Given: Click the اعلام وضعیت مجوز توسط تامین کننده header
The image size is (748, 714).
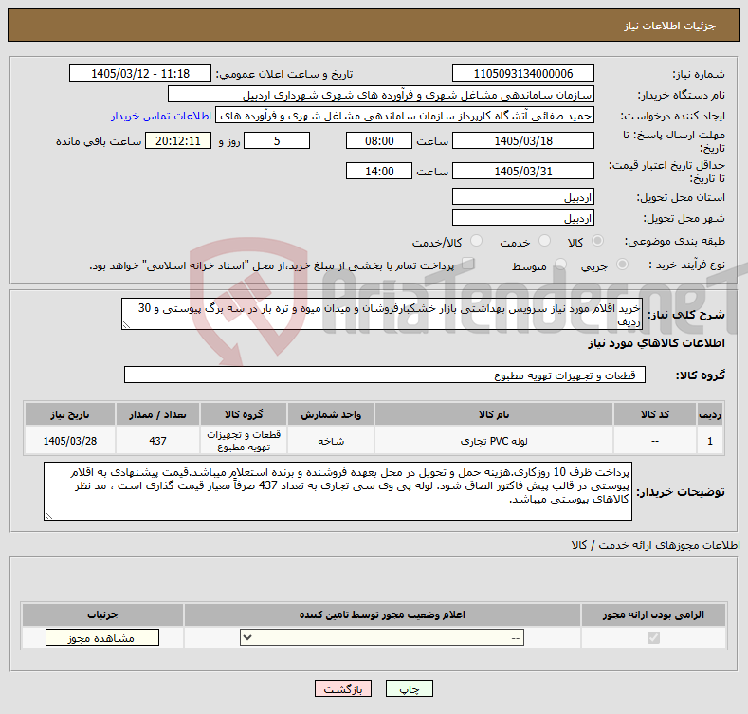Looking at the screenshot, I should 382,614.
